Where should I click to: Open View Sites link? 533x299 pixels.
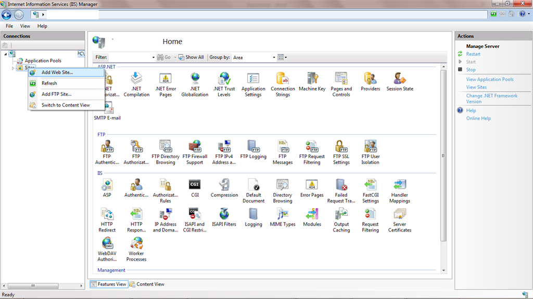tap(476, 87)
